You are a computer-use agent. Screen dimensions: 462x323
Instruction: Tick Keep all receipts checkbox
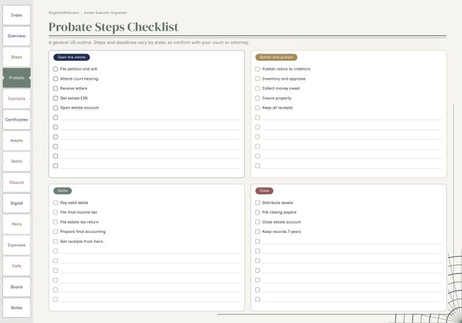tap(258, 108)
